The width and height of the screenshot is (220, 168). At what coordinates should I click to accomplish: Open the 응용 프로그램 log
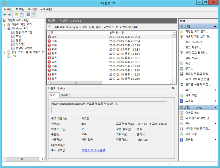coord(24,32)
